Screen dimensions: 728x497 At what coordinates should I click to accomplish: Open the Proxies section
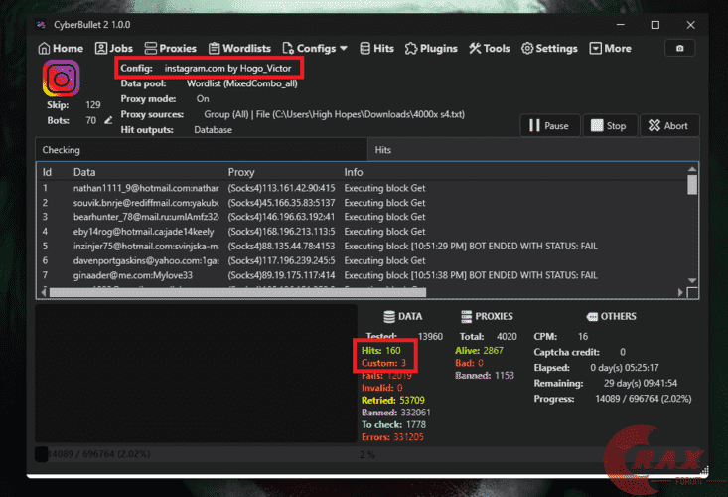[171, 49]
